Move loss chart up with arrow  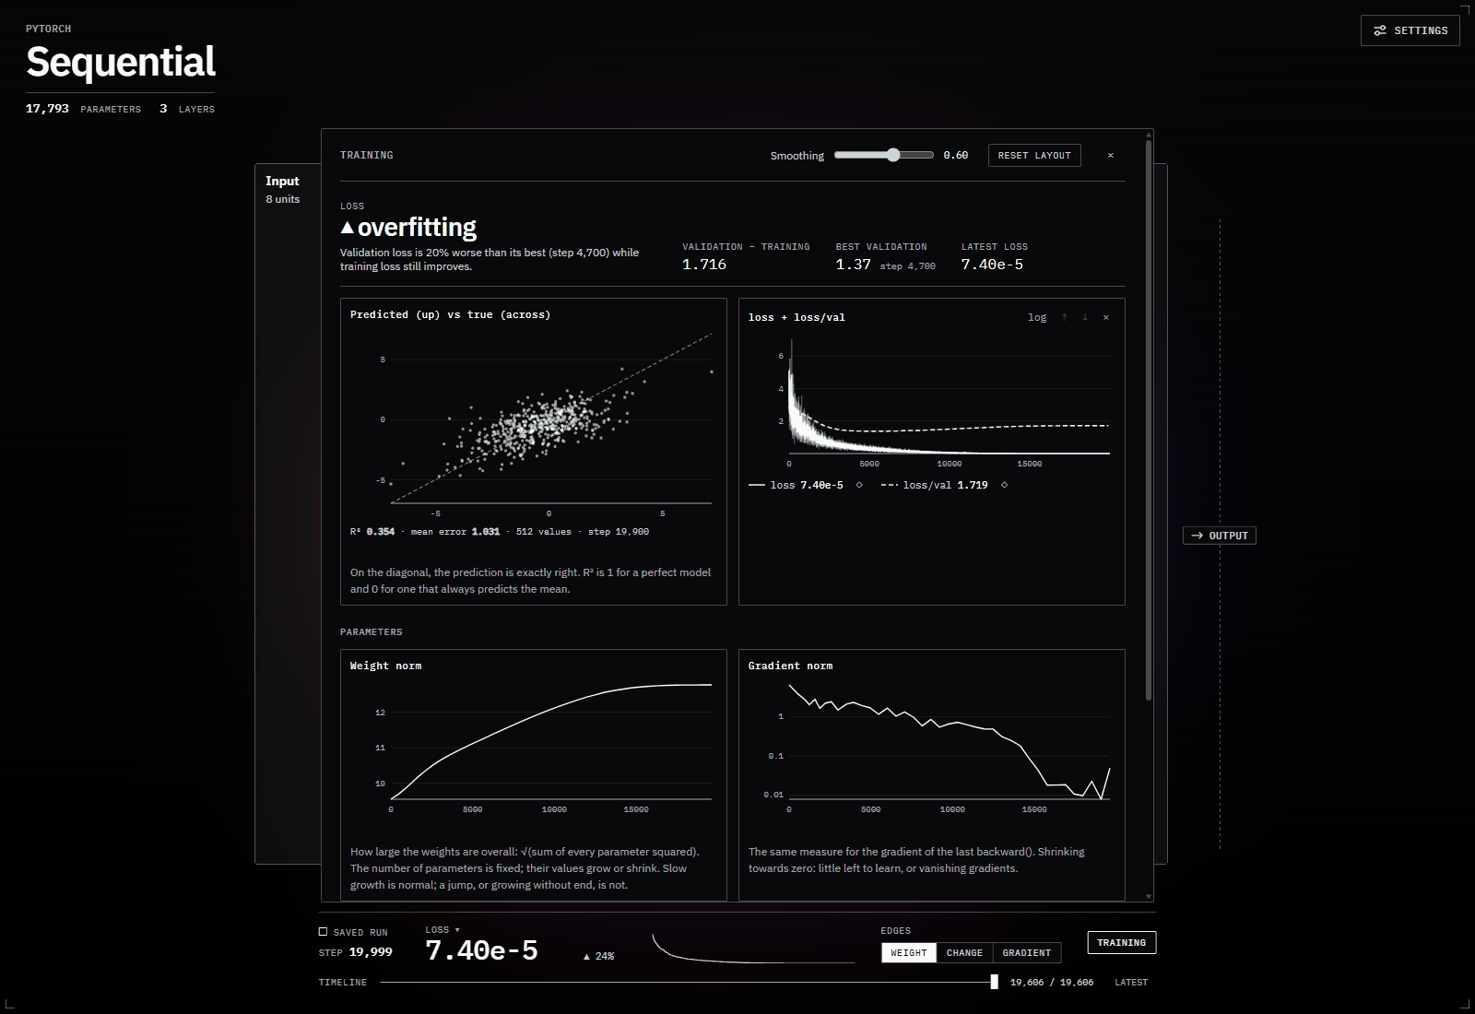pyautogui.click(x=1065, y=317)
